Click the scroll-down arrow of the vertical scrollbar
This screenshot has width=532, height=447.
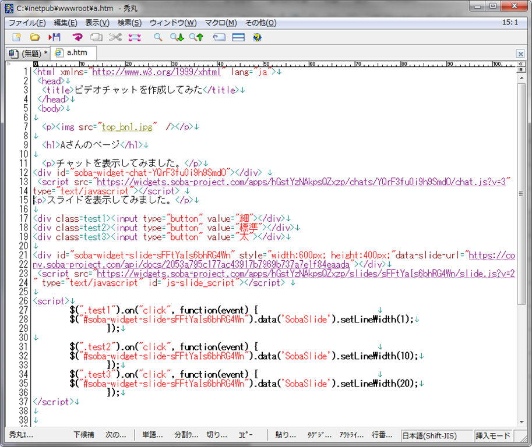pyautogui.click(x=522, y=422)
